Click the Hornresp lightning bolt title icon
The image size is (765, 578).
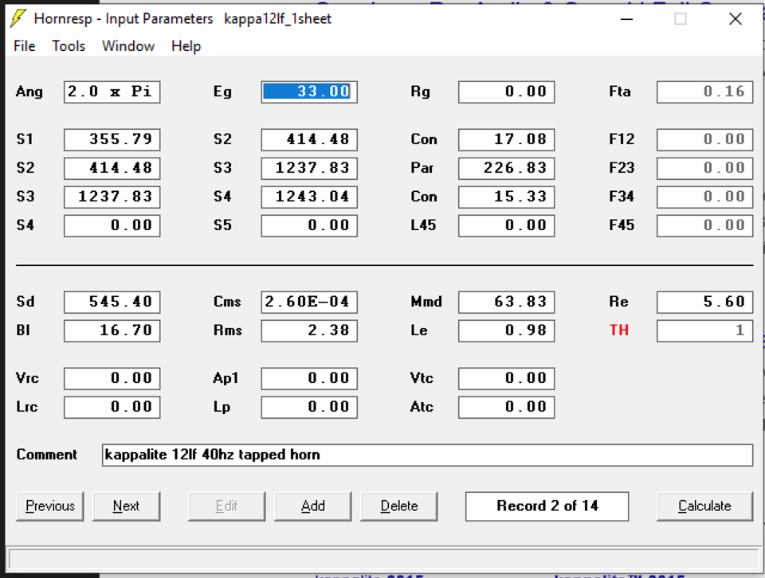coord(18,18)
